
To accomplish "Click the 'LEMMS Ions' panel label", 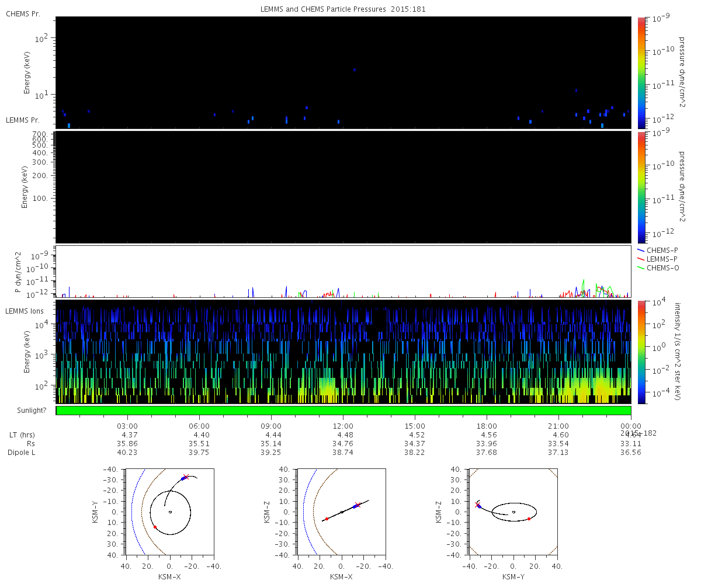I will (23, 311).
